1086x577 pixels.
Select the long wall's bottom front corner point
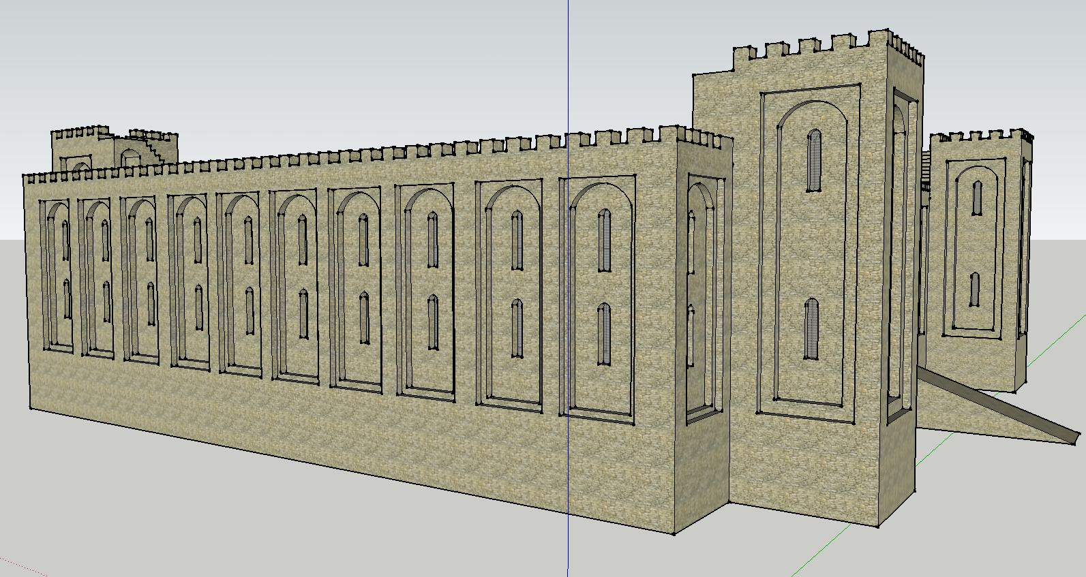point(674,533)
